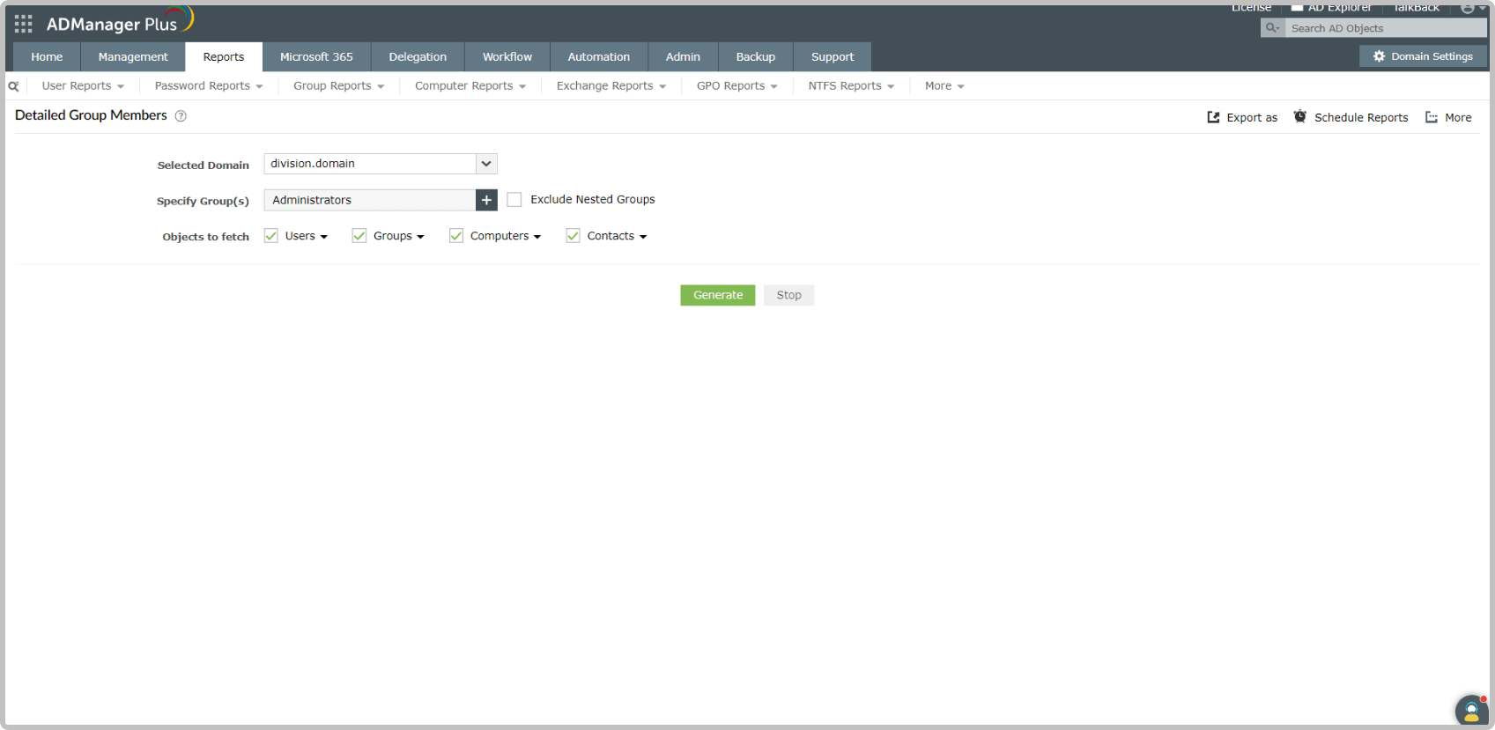Image resolution: width=1495 pixels, height=730 pixels.
Task: Click the Search AD Objects magnifier icon
Action: pos(1272,28)
